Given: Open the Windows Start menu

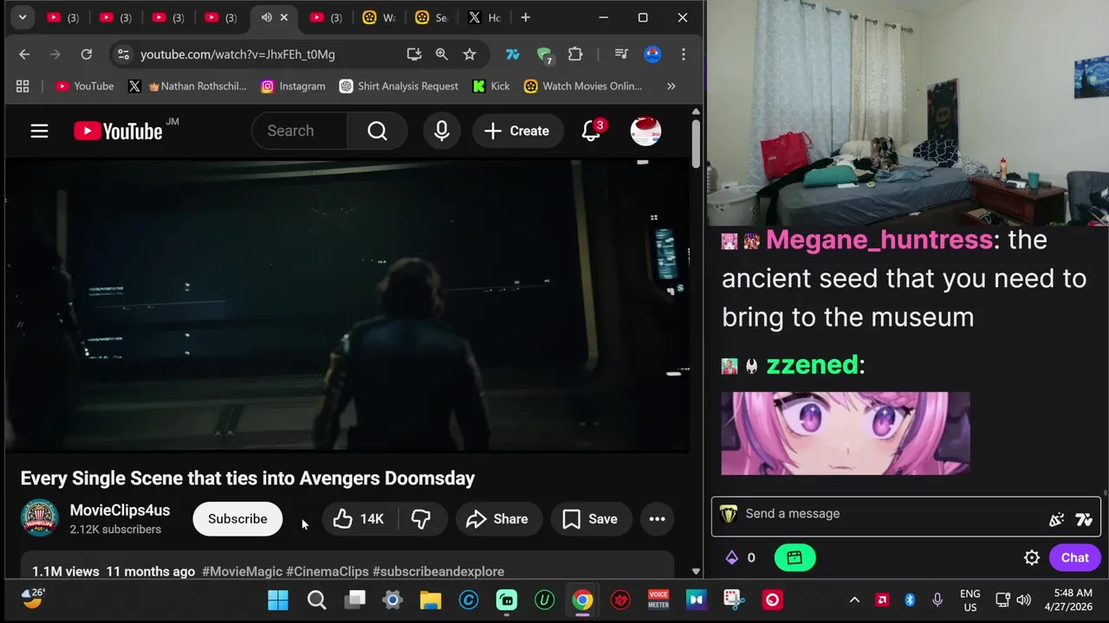Looking at the screenshot, I should click(x=278, y=600).
